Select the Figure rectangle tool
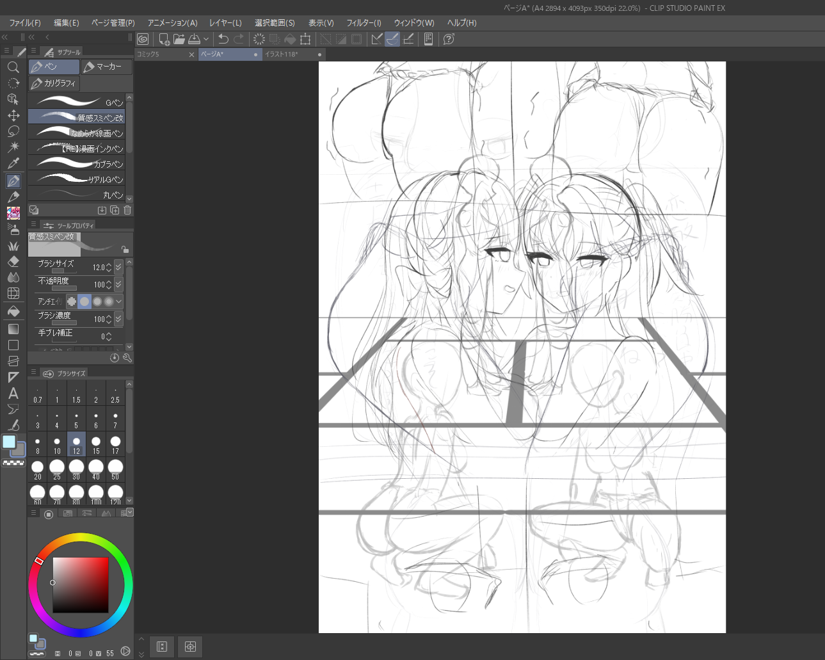The image size is (825, 660). click(13, 345)
